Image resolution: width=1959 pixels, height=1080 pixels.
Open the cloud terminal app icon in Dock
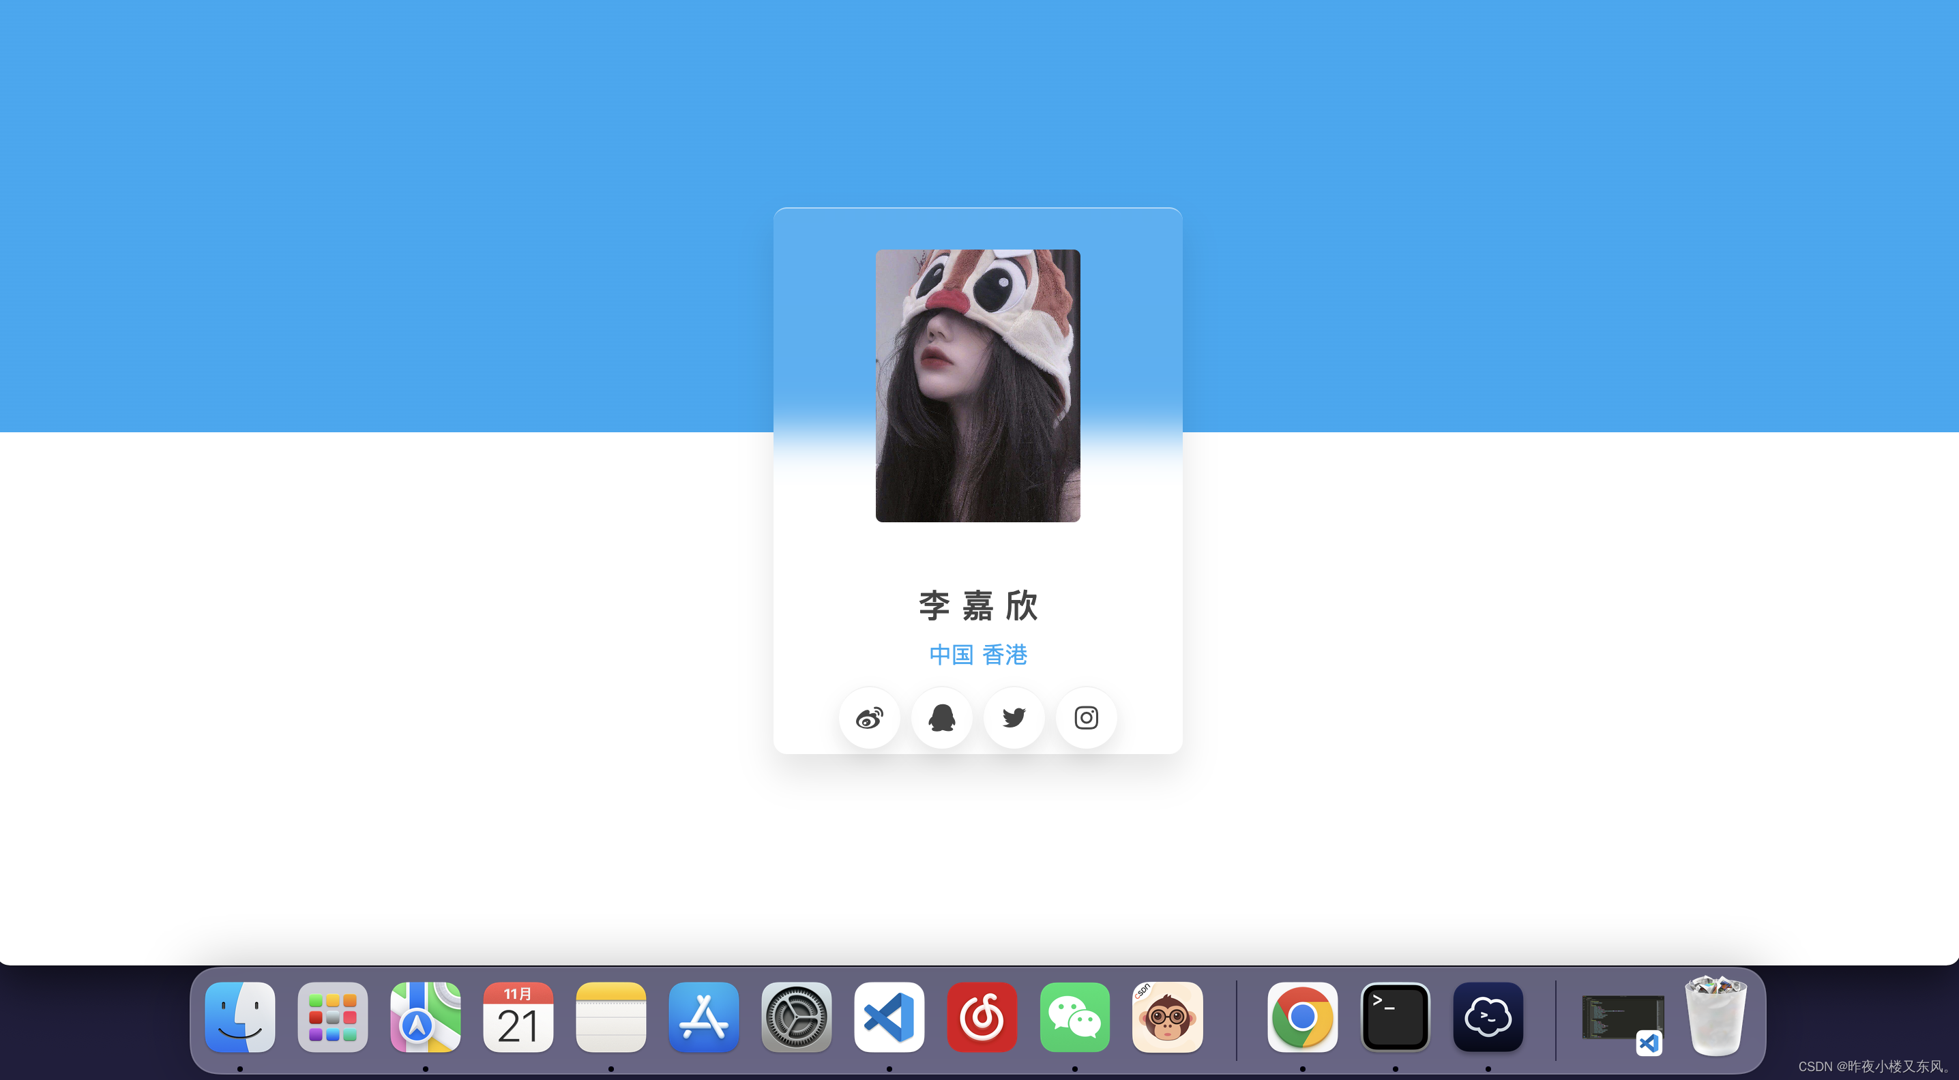1488,1017
